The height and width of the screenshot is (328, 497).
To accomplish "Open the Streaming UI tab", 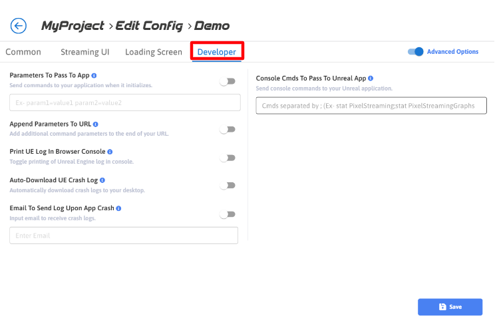I will 84,52.
